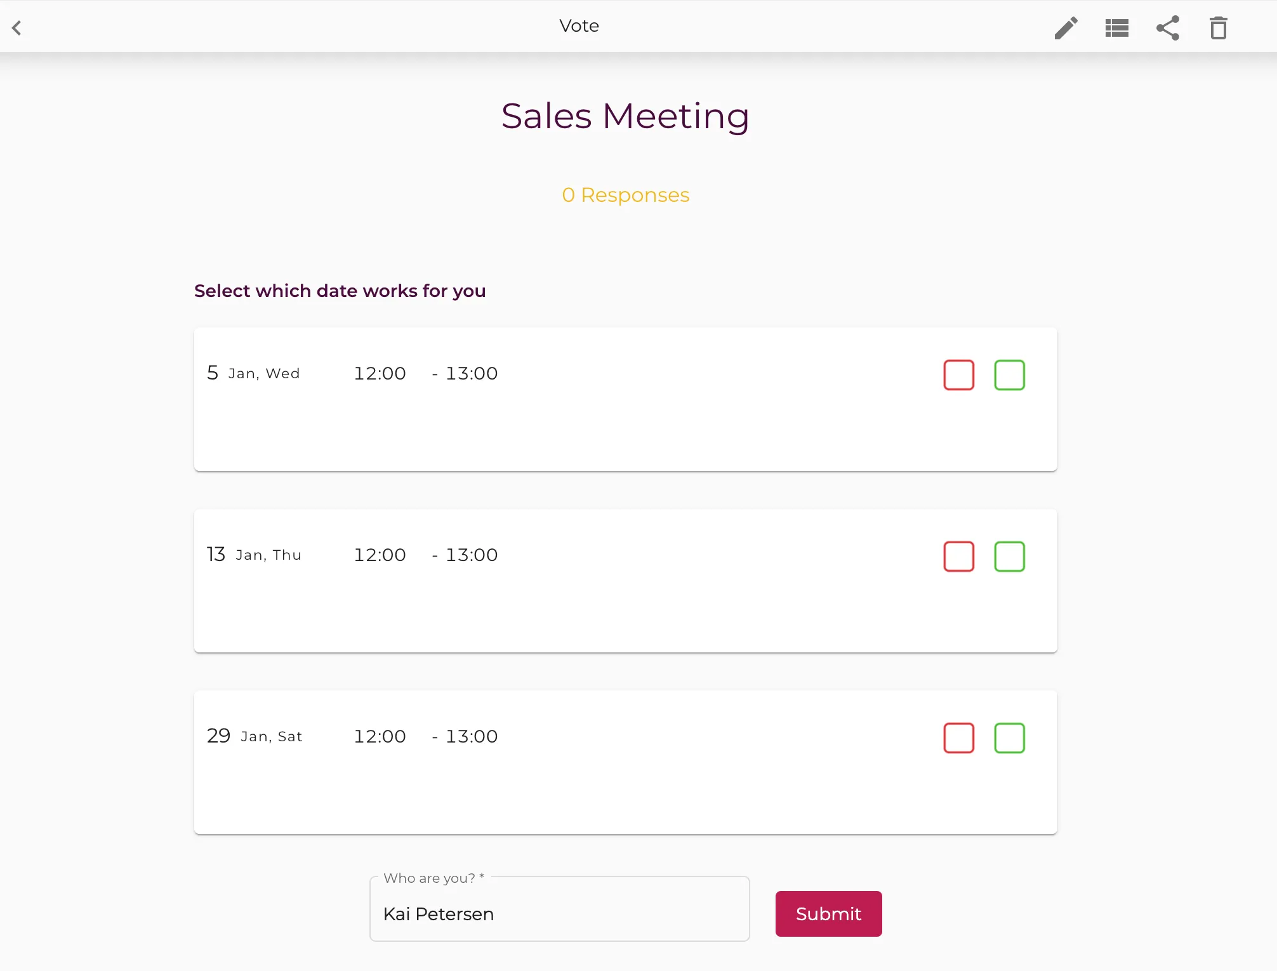The width and height of the screenshot is (1277, 971).
Task: Mark 5 Jan as unavailable (red box)
Action: pyautogui.click(x=958, y=375)
